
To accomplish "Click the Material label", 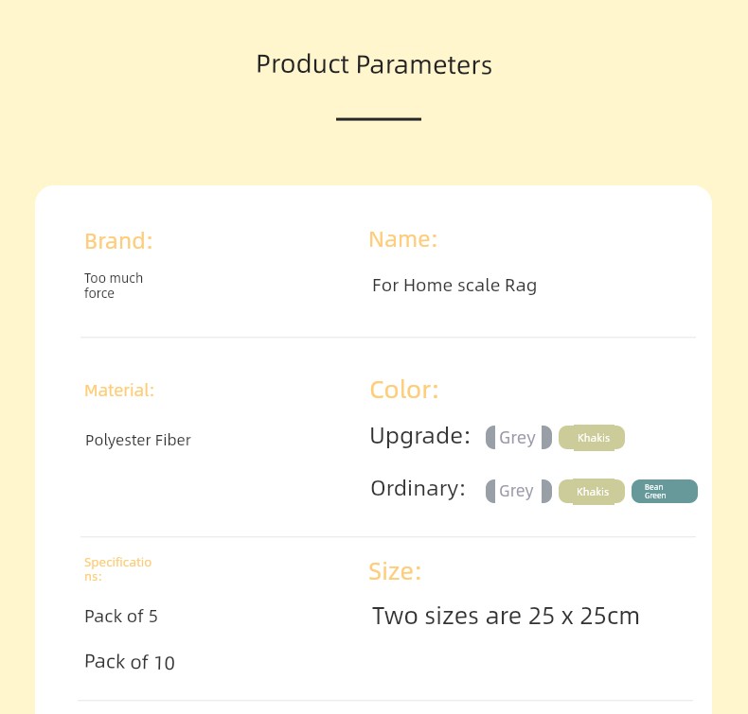I will pyautogui.click(x=119, y=391).
